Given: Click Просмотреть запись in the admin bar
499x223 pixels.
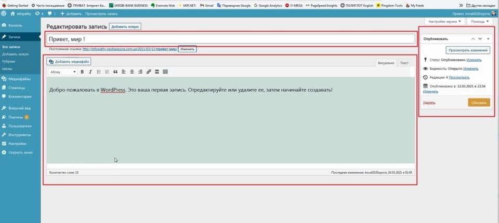Looking at the screenshot, I should click(x=101, y=13).
